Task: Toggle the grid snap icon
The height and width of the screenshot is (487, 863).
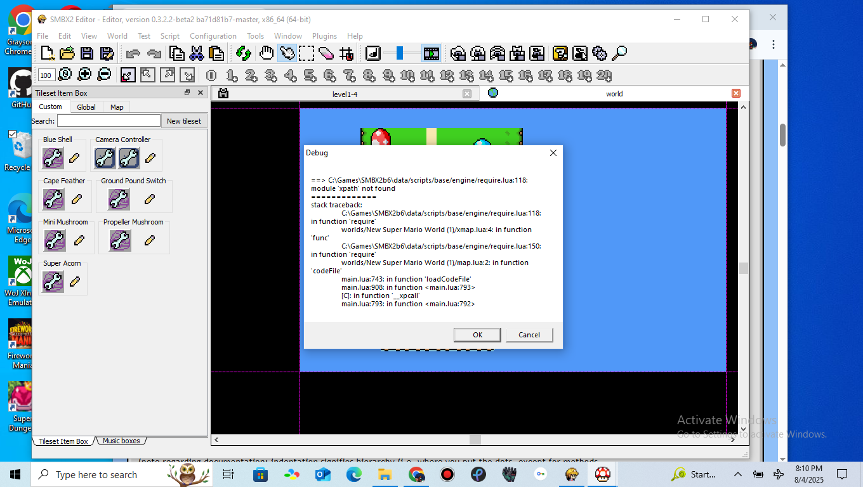Action: pyautogui.click(x=346, y=53)
